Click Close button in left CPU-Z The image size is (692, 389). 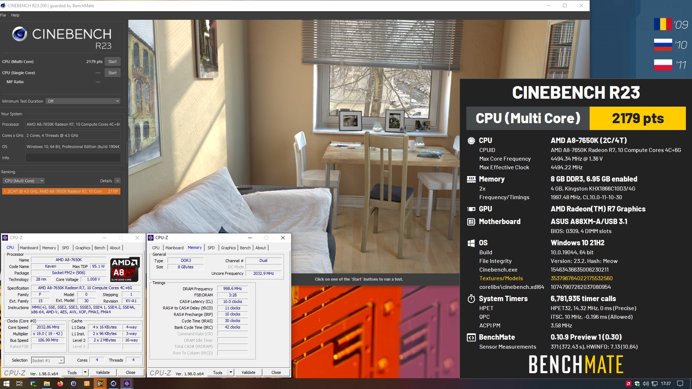[x=130, y=372]
